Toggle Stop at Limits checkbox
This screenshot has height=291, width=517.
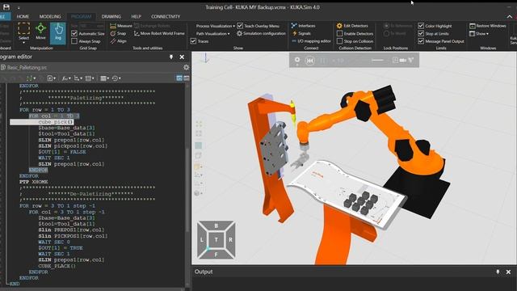[421, 33]
